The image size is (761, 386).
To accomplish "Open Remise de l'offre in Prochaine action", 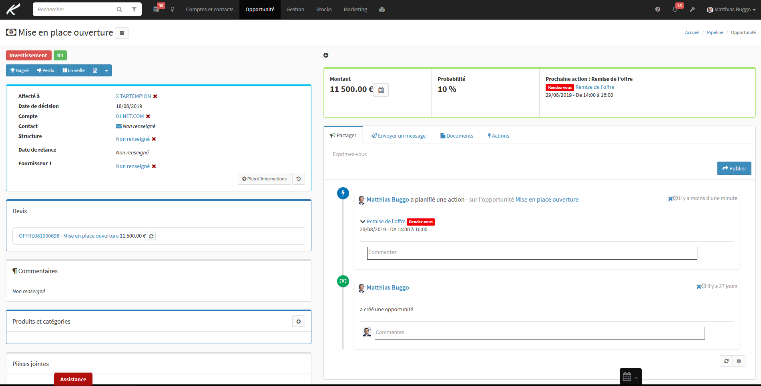I will (595, 87).
